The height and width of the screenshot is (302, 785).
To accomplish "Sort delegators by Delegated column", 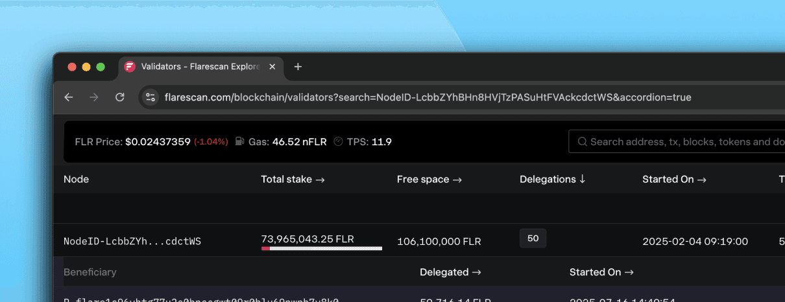I will 450,272.
